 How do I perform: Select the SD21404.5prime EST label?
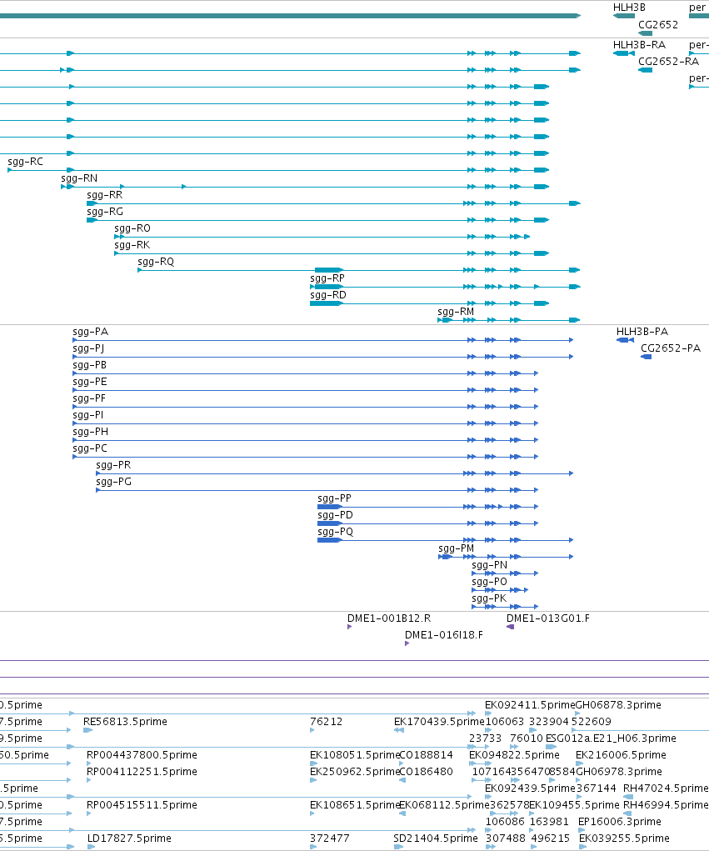(436, 838)
